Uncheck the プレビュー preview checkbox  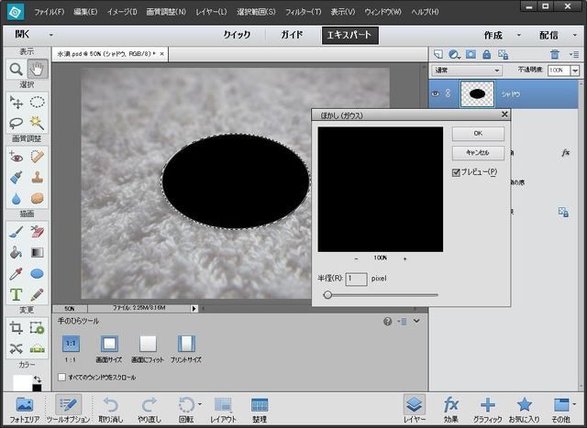457,172
